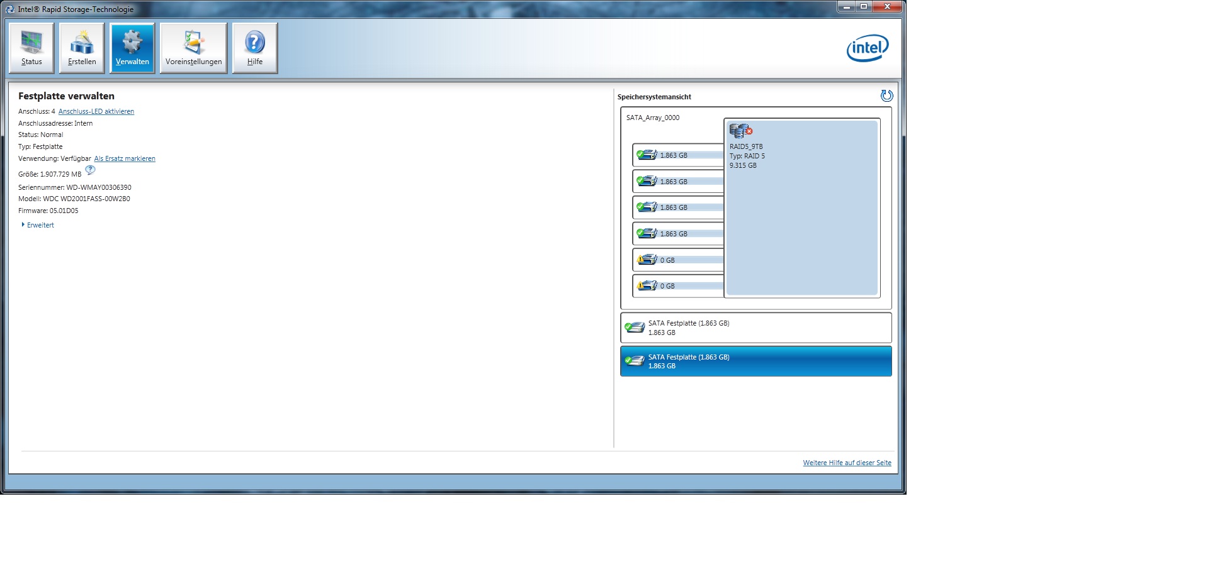
Task: Click the 'Typ: RAID 5' text
Action: pyautogui.click(x=747, y=157)
